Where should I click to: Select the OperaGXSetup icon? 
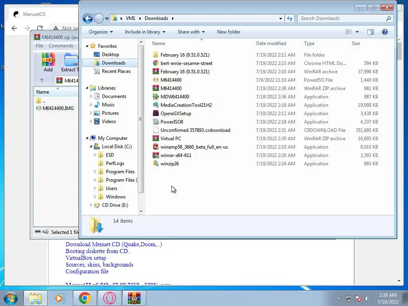(x=156, y=113)
